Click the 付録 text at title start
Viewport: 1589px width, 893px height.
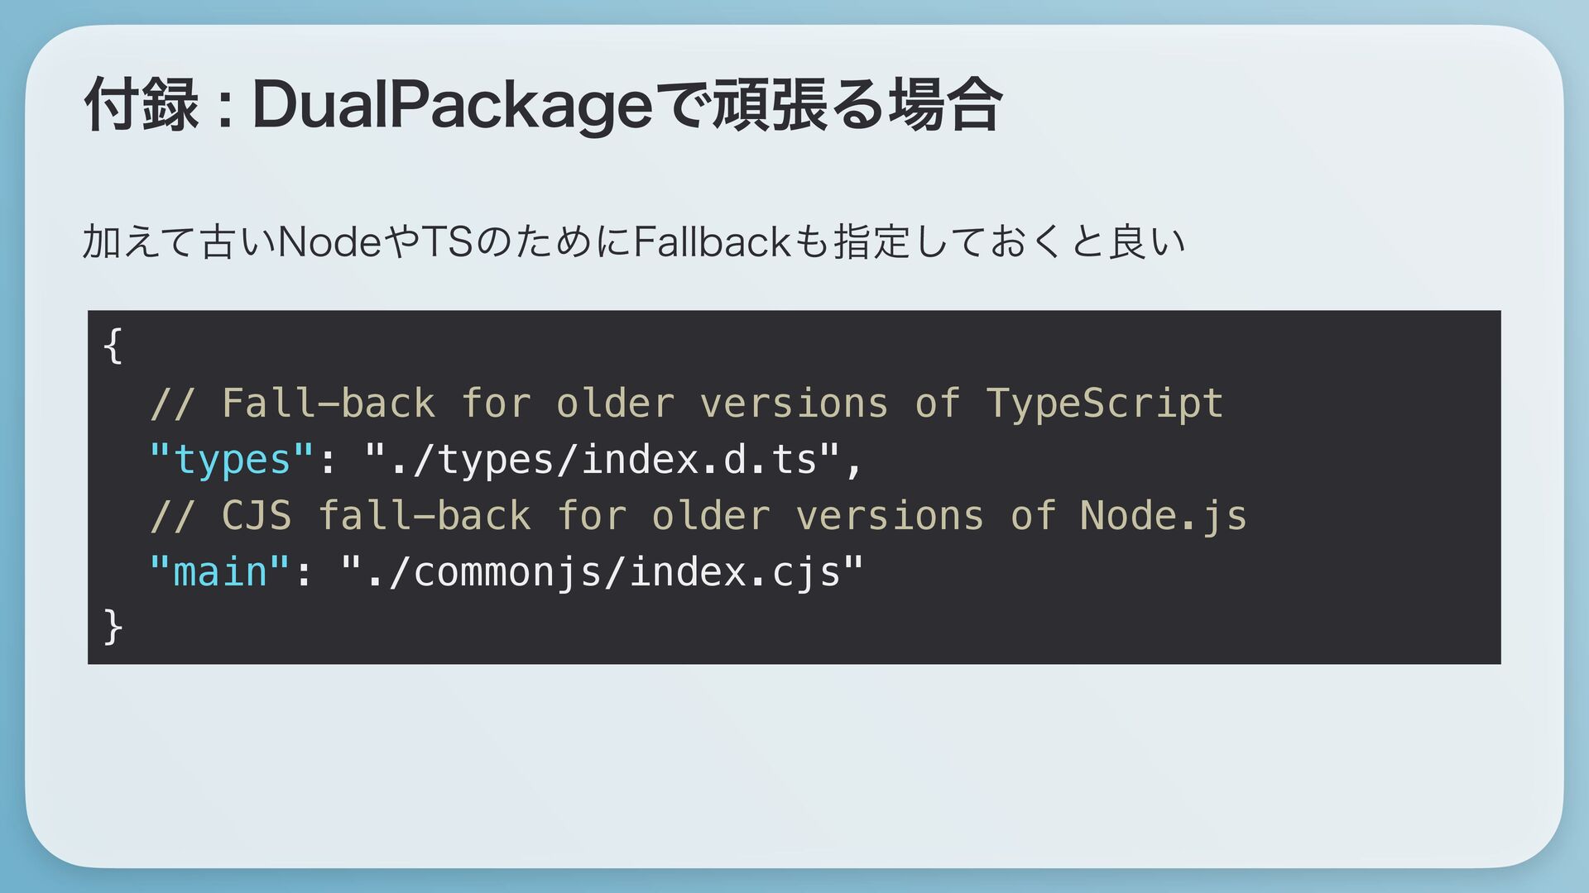[141, 106]
